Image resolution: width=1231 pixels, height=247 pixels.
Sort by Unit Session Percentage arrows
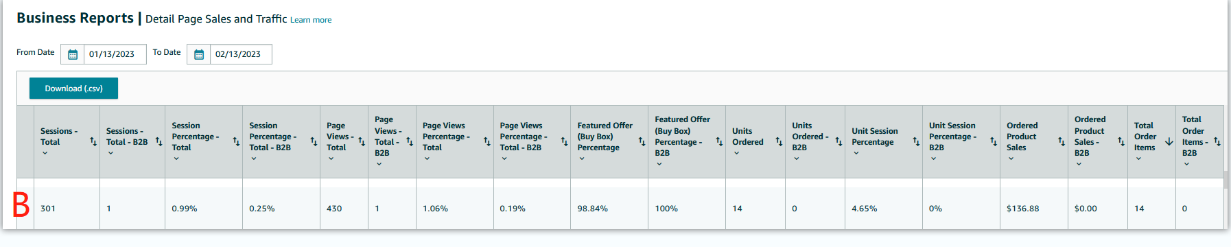916,141
